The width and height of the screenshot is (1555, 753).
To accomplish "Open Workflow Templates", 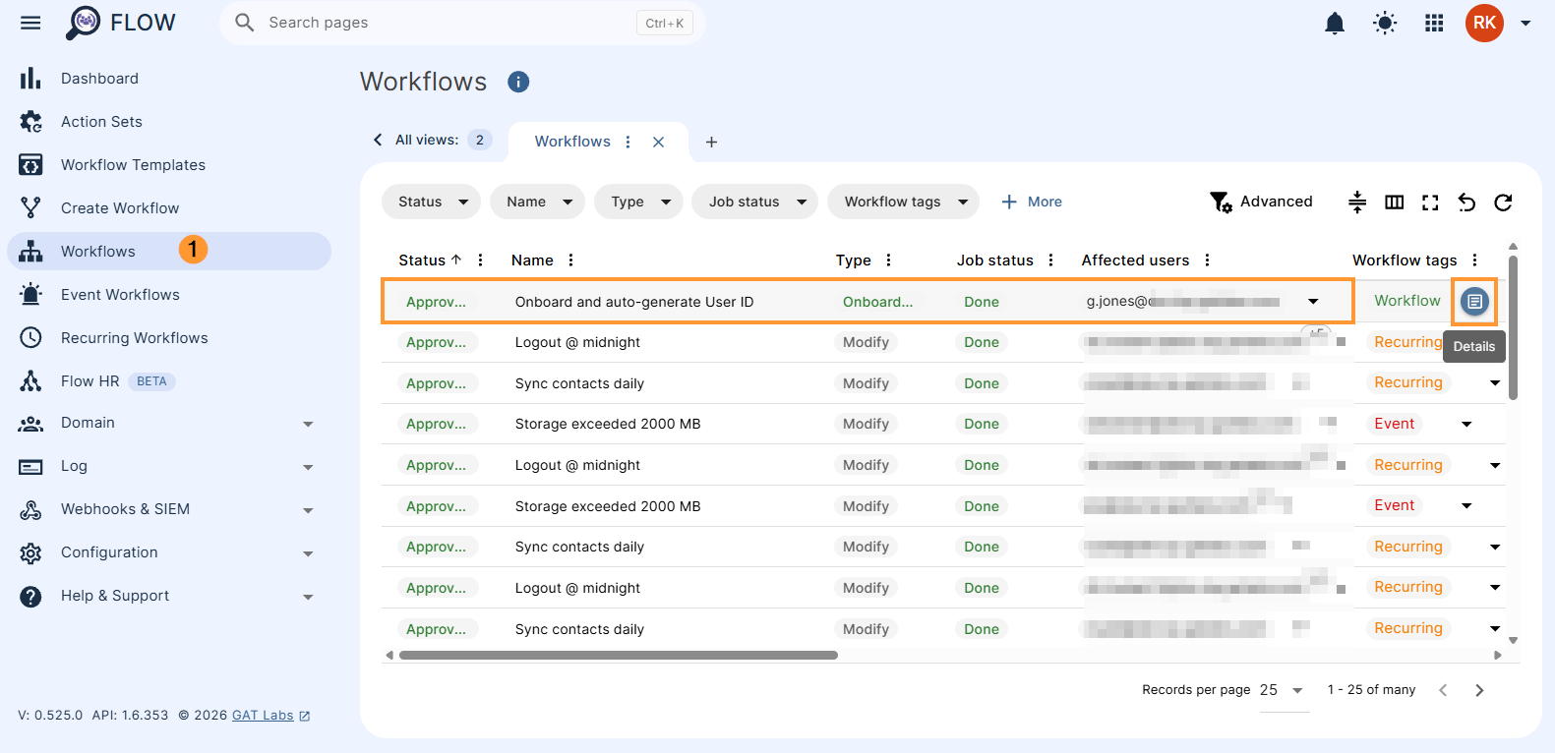I will pos(168,165).
